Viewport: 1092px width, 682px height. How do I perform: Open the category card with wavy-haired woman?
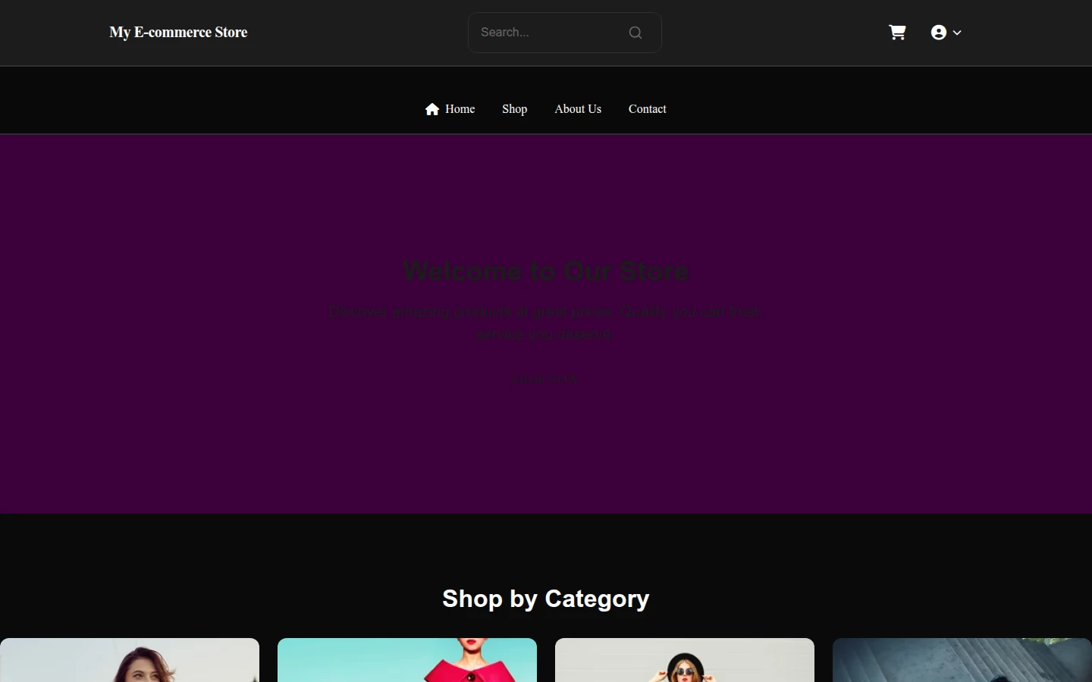[130, 660]
